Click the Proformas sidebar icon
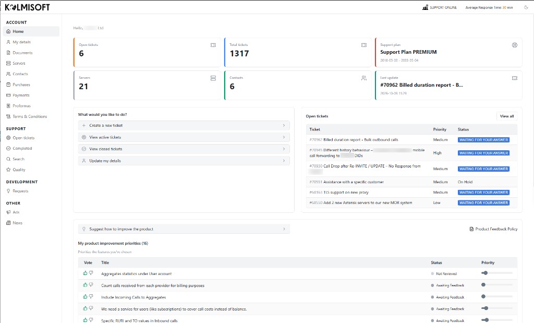Viewport: 534px width, 323px height. 8,105
